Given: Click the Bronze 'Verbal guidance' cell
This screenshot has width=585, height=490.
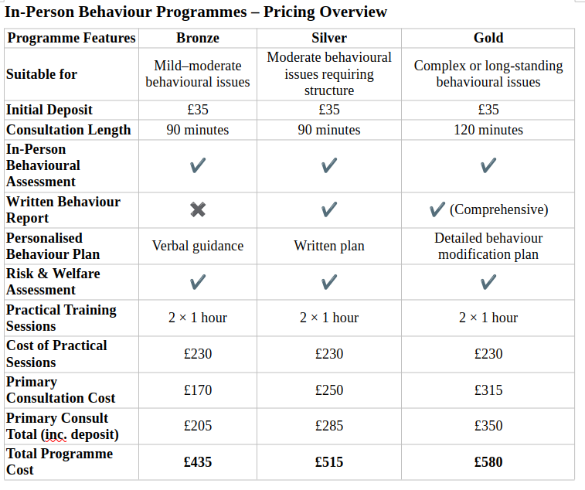Looking at the screenshot, I should point(198,246).
